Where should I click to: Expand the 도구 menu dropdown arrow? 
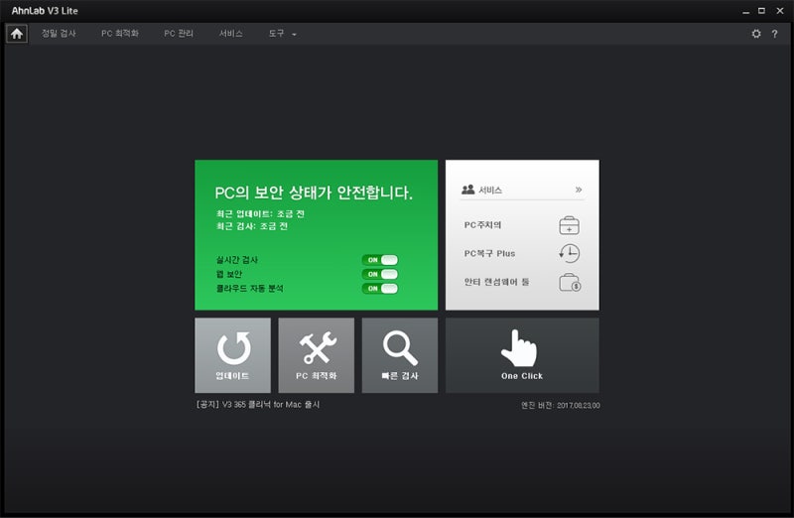tap(294, 35)
